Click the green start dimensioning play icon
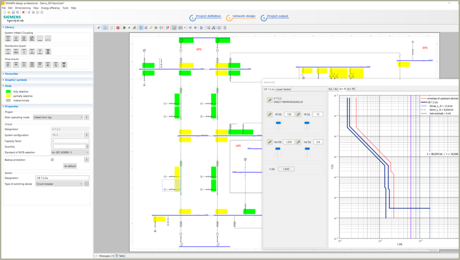 pos(124,28)
